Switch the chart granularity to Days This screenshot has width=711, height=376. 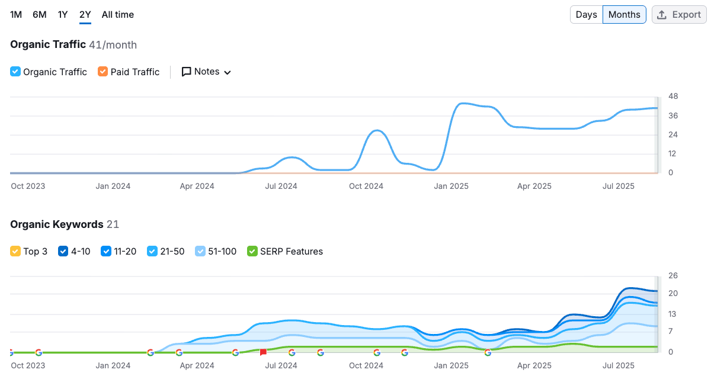pos(586,14)
